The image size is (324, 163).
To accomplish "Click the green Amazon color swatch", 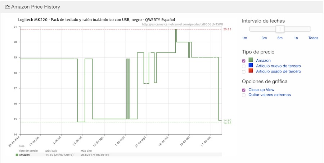I will pos(251,61).
